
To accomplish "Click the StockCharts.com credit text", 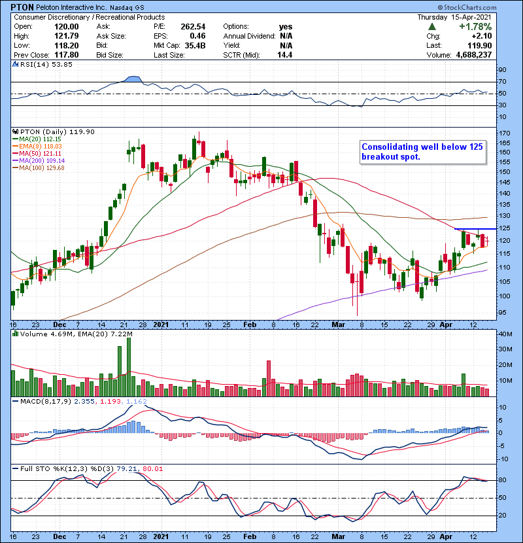I will pyautogui.click(x=467, y=7).
